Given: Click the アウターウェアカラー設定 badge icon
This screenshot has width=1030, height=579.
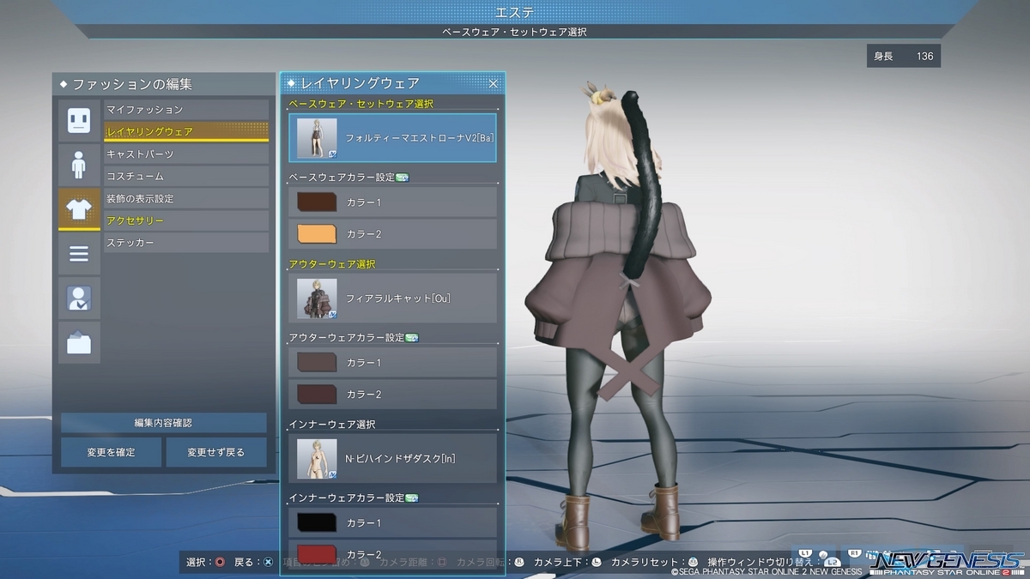Looking at the screenshot, I should tap(411, 338).
